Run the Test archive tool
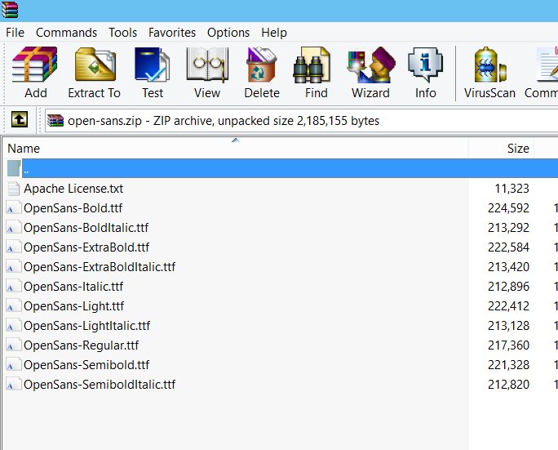Image resolution: width=558 pixels, height=450 pixels. click(x=152, y=65)
